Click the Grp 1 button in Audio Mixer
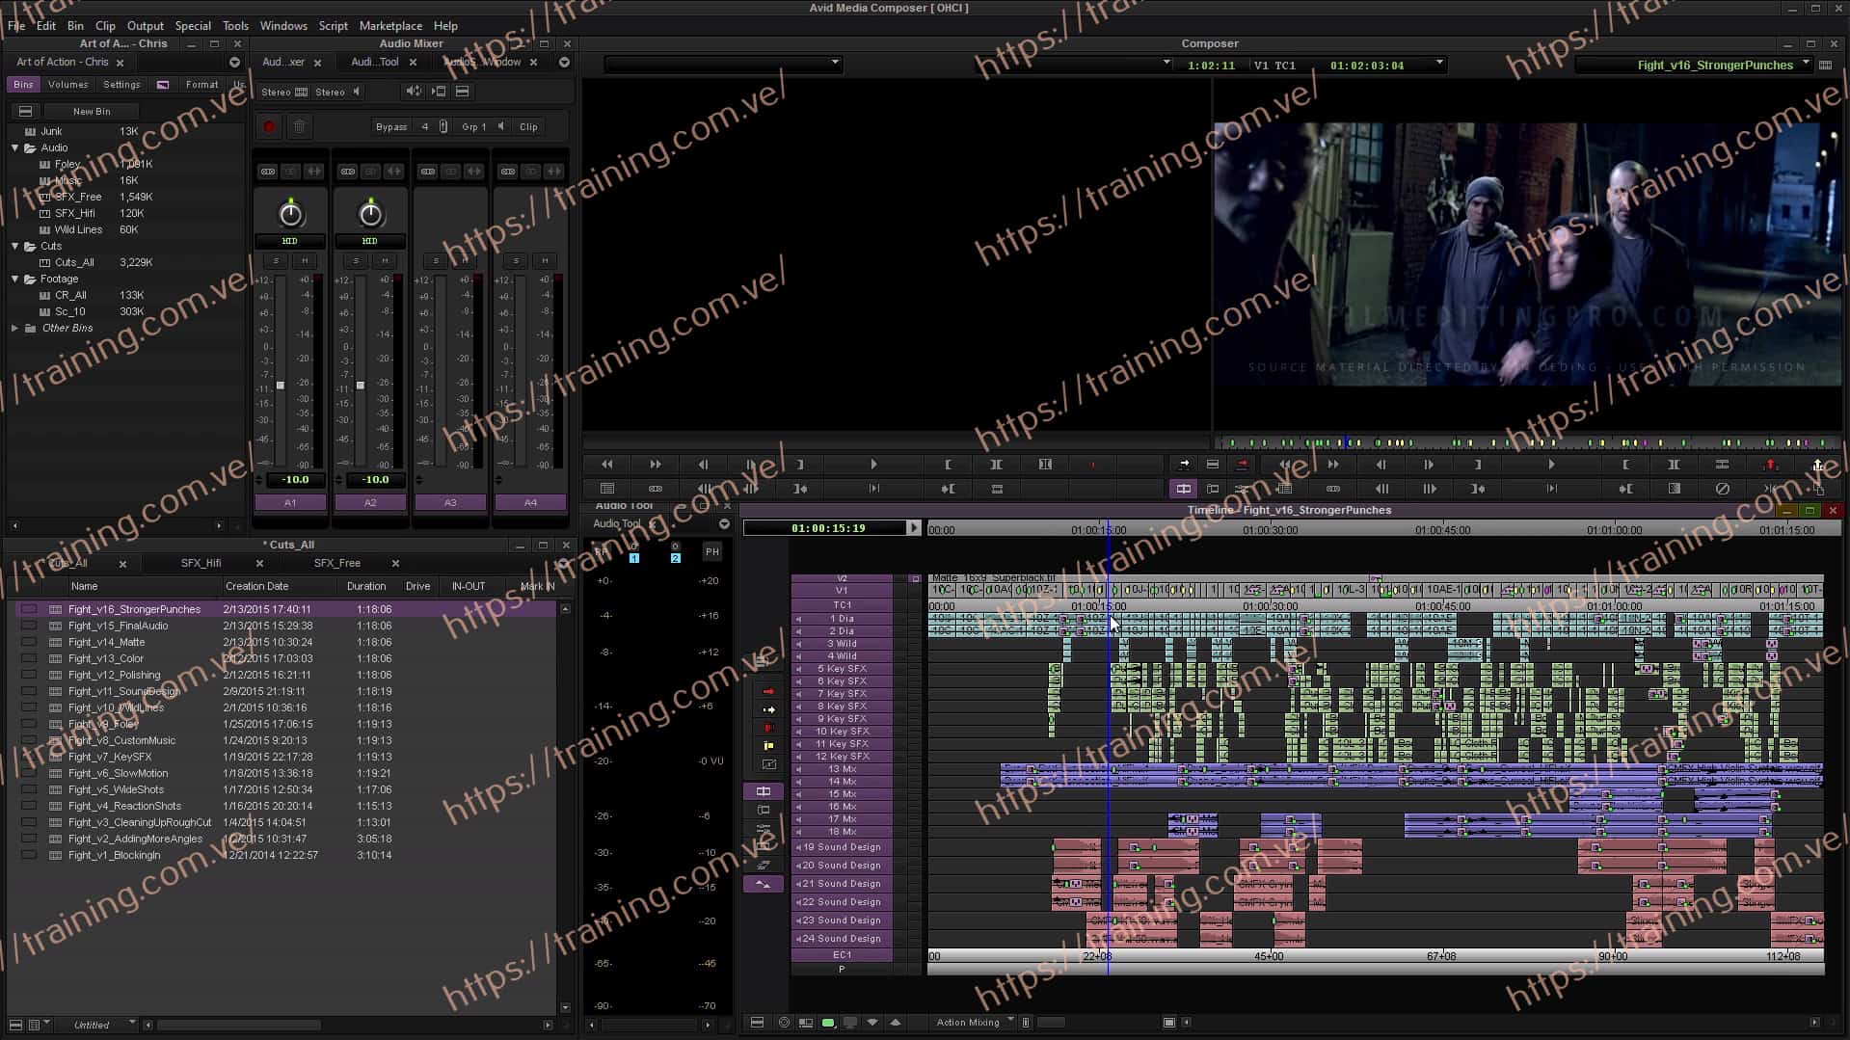 click(473, 126)
